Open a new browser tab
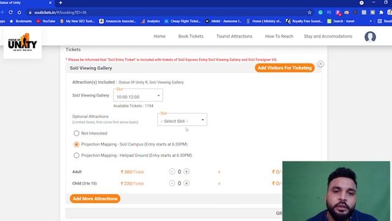Screen dimensions: 392x221 tap(61, 2)
